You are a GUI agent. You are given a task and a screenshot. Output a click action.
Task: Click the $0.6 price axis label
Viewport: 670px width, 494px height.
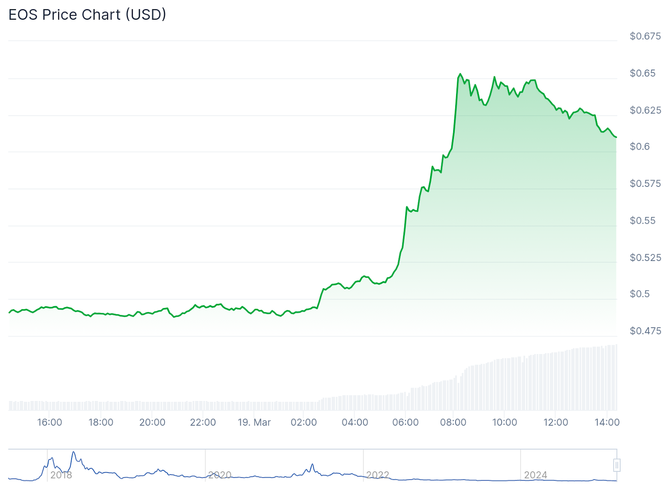coord(639,147)
